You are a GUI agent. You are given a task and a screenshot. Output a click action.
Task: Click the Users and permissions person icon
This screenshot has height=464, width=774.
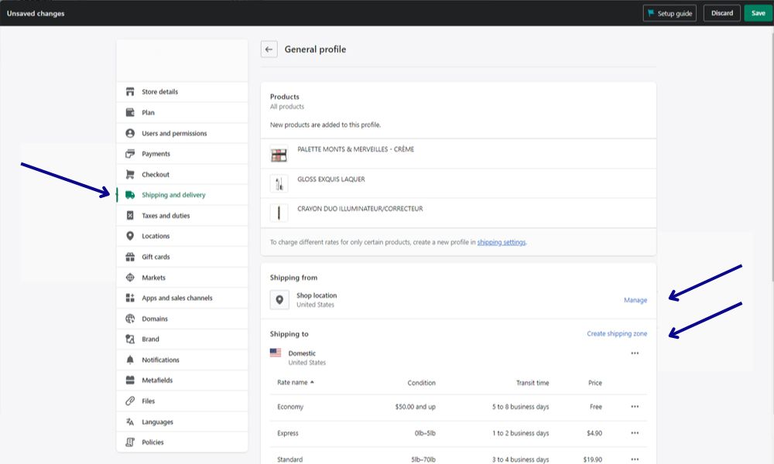click(130, 133)
